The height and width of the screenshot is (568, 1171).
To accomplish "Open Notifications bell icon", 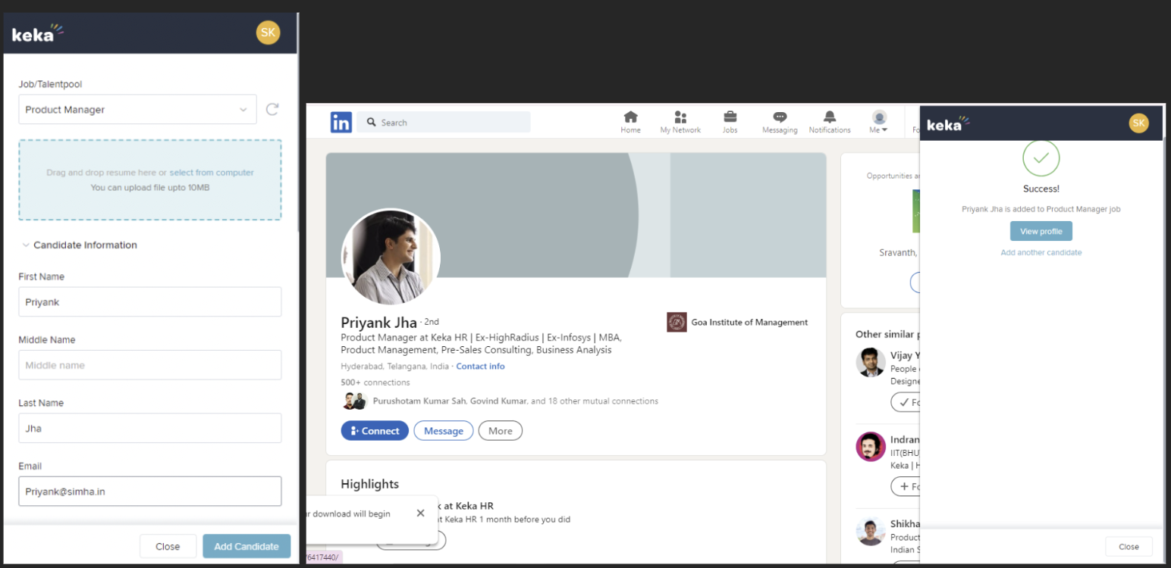I will (x=830, y=117).
